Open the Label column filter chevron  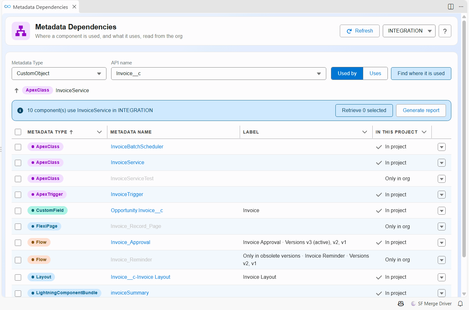[x=365, y=132]
